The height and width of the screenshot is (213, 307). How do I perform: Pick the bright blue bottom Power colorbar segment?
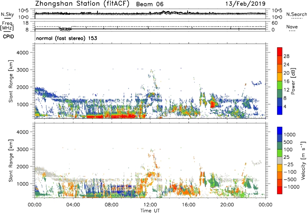280,110
